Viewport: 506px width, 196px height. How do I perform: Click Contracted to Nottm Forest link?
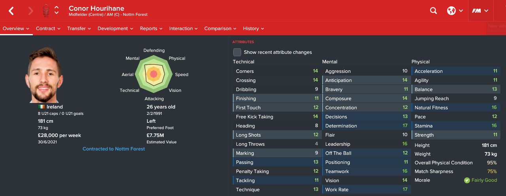114,149
